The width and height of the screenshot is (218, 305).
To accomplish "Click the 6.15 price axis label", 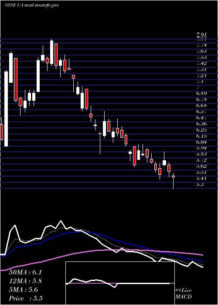I will (201, 136).
